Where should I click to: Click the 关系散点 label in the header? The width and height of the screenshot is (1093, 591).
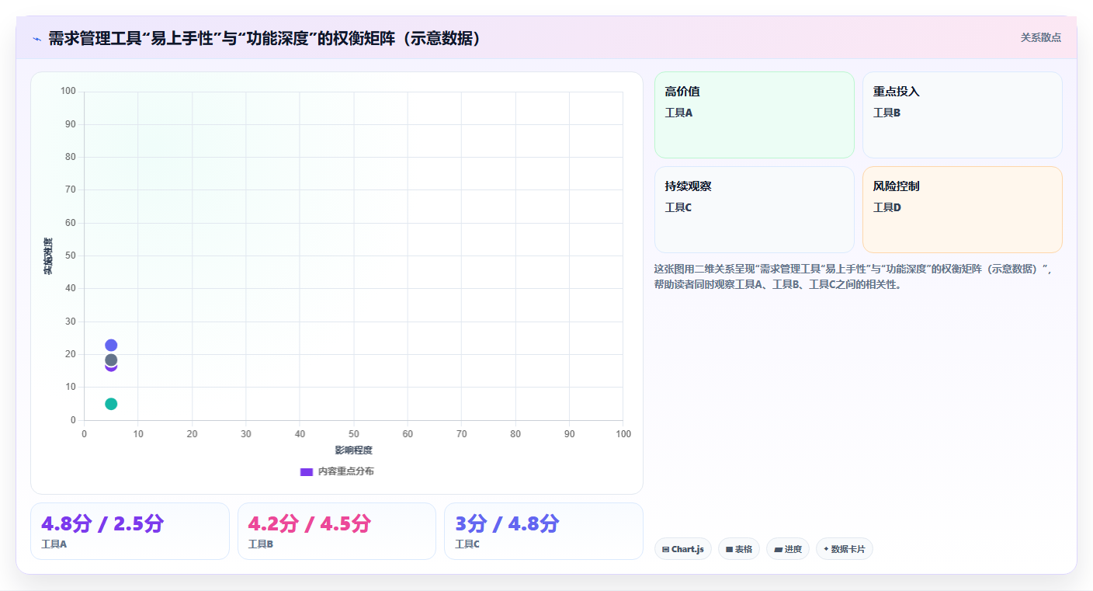click(1040, 37)
